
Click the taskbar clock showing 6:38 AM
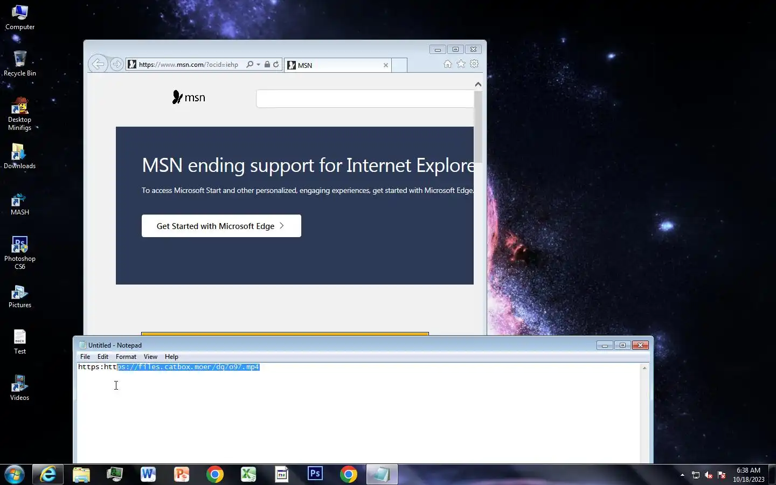point(749,475)
